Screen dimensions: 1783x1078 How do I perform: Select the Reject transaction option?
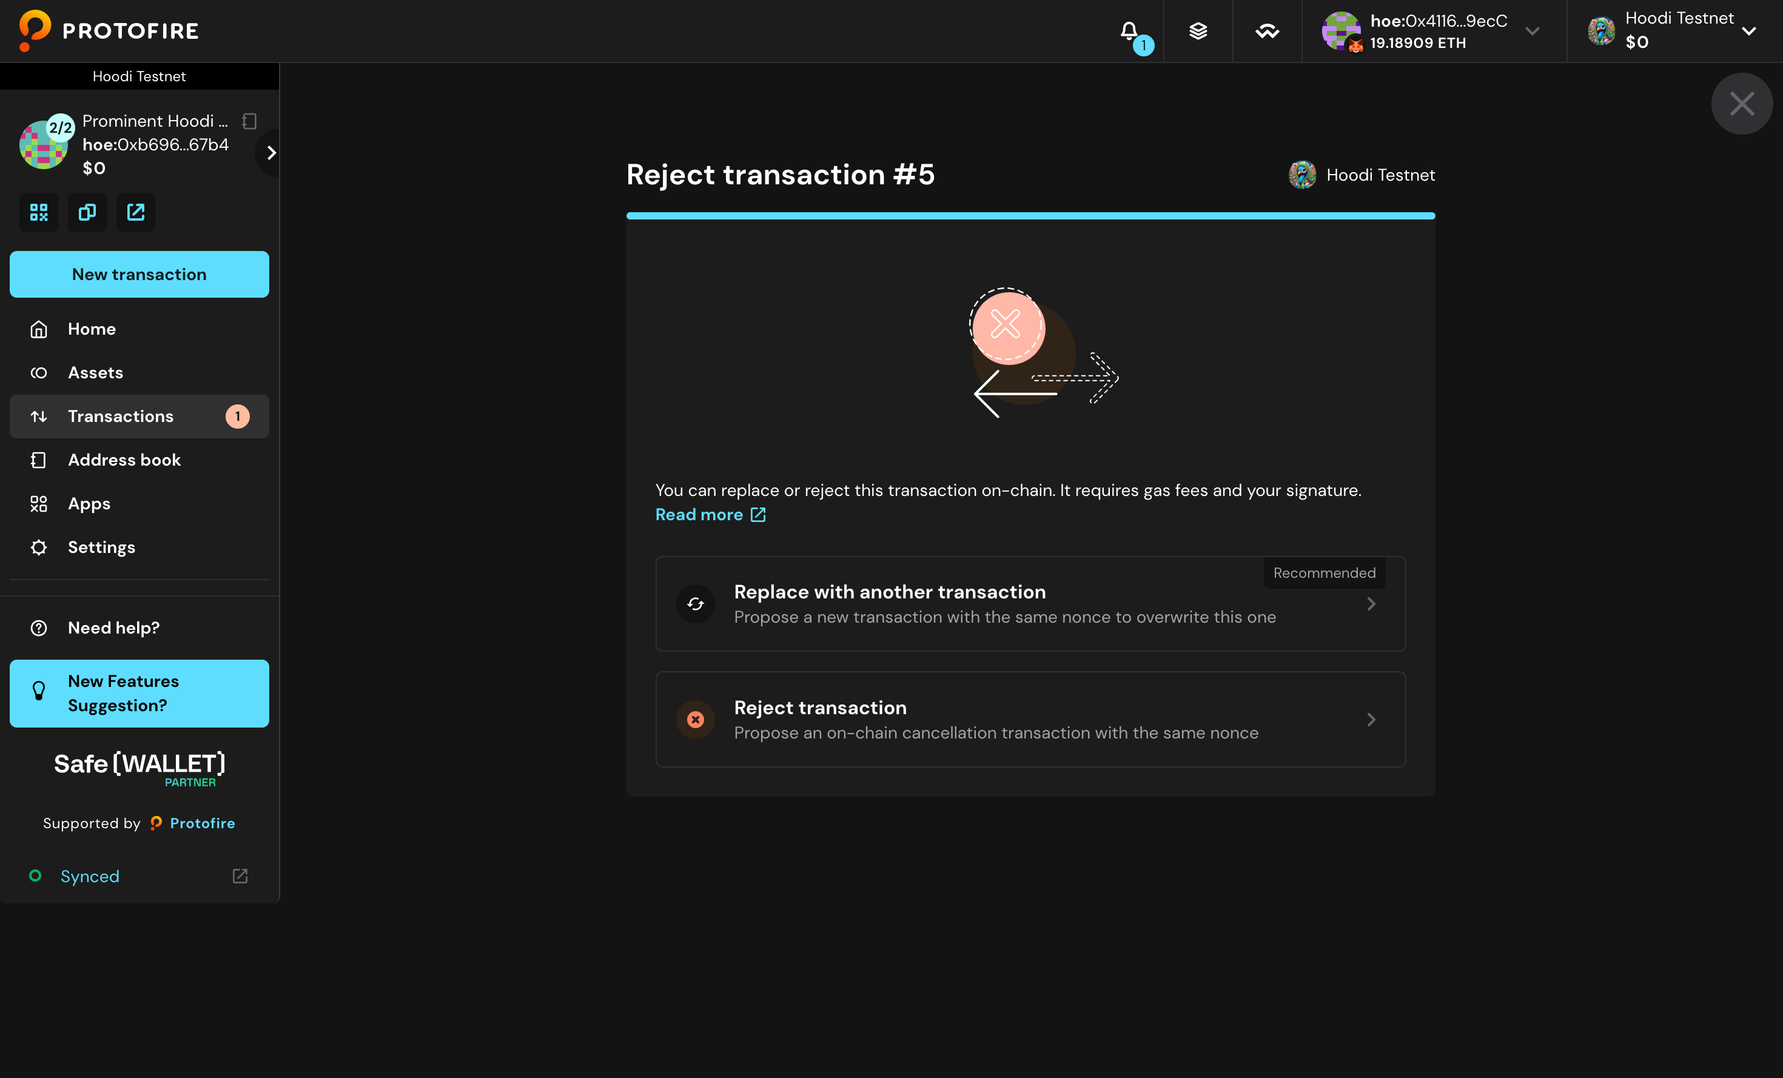click(1030, 719)
